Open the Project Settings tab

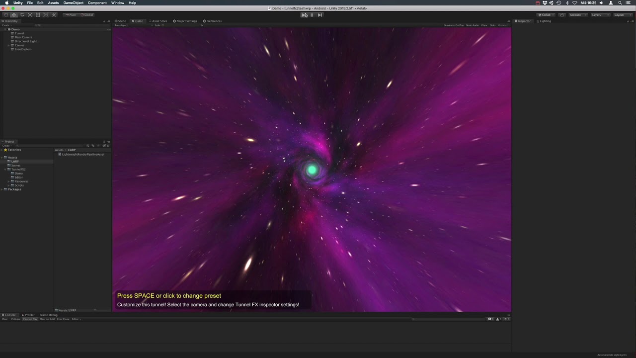point(185,21)
